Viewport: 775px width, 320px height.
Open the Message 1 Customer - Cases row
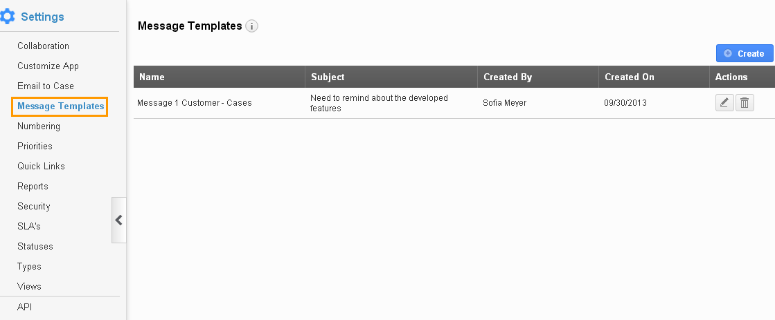454,103
